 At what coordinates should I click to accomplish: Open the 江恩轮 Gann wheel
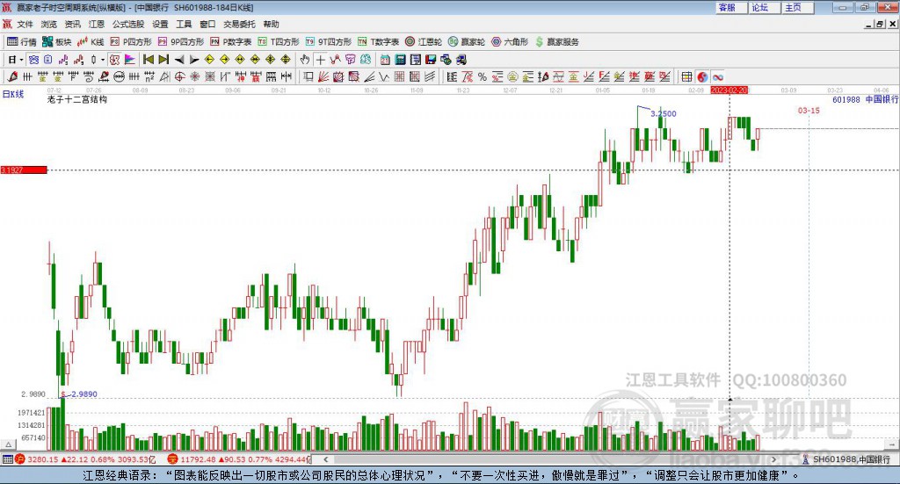(x=424, y=42)
